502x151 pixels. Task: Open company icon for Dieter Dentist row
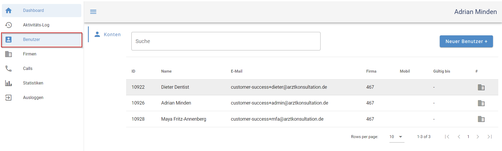point(481,87)
